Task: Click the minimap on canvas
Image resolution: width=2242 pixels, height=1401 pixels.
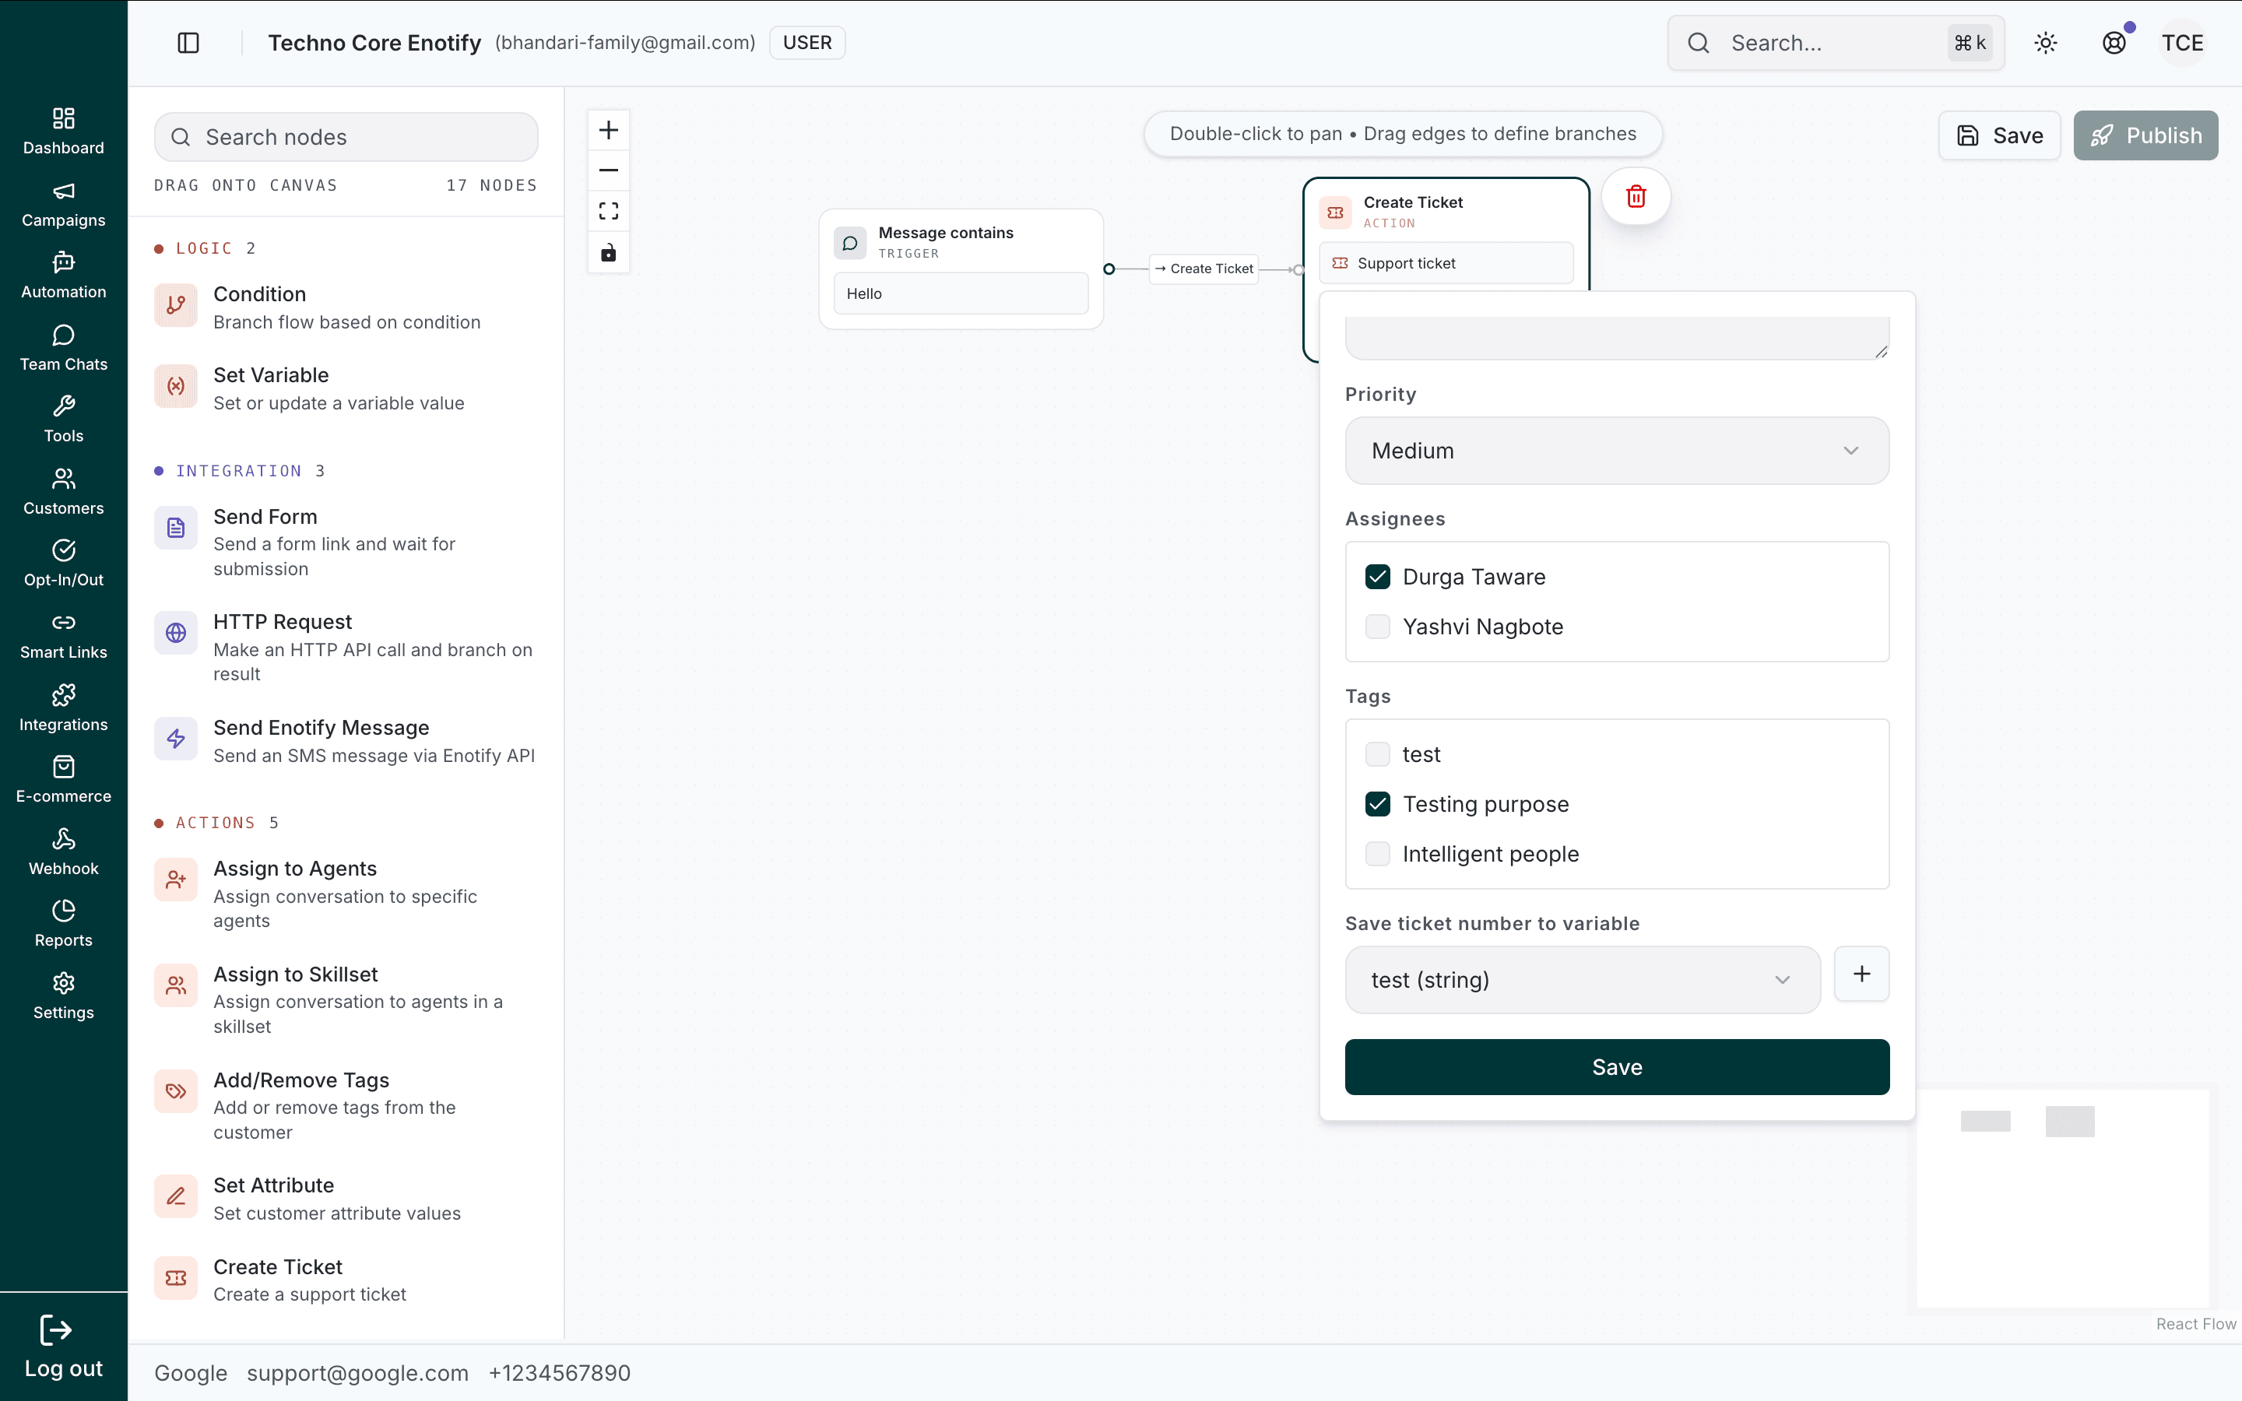Action: [x=2062, y=1199]
